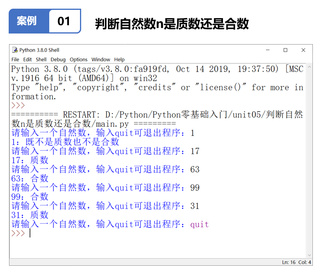Open the Edit menu
Screen dimensions: 327x276
tap(27, 60)
